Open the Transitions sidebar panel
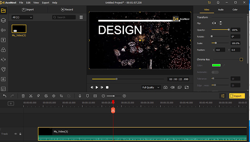The width and height of the screenshot is (250, 142). [x=3, y=60]
